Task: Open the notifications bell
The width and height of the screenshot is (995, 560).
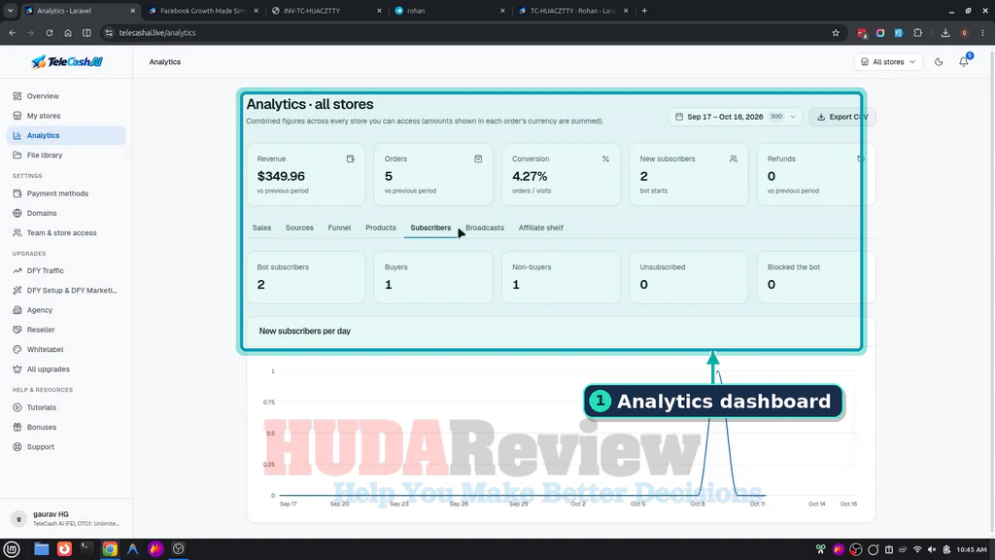Action: (963, 62)
